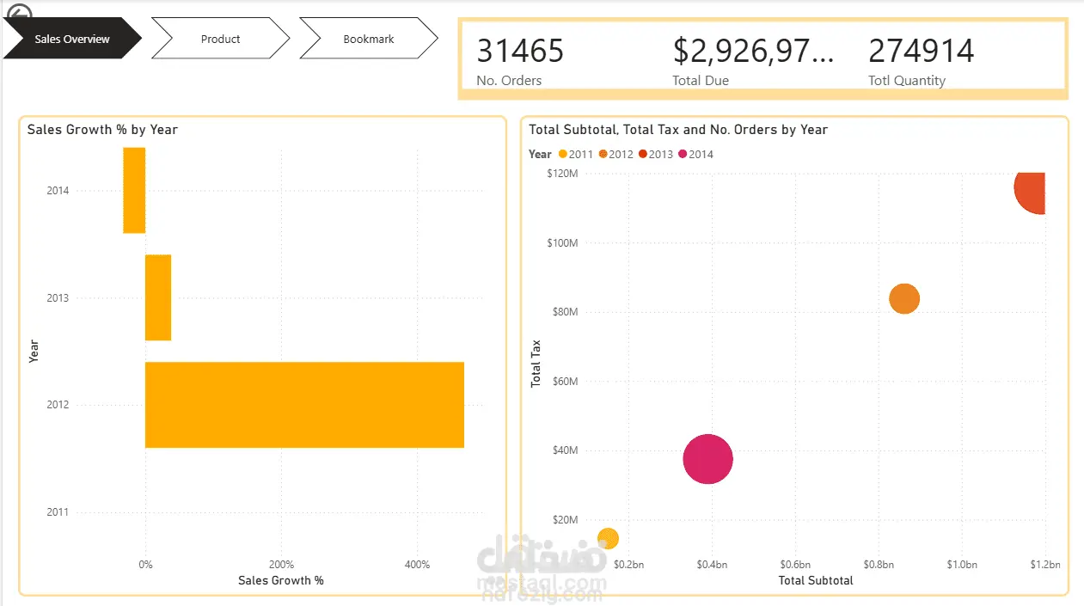
Task: Select the large pink 2014 bubble
Action: [708, 459]
